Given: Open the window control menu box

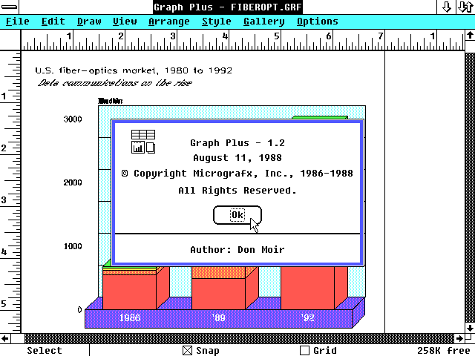Looking at the screenshot, I should (10, 7).
